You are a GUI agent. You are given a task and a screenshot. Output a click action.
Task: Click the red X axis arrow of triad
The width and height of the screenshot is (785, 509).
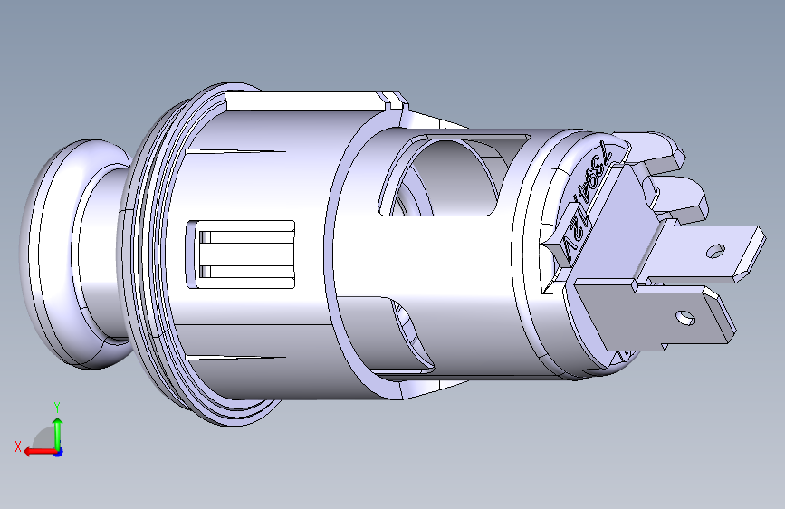click(39, 452)
